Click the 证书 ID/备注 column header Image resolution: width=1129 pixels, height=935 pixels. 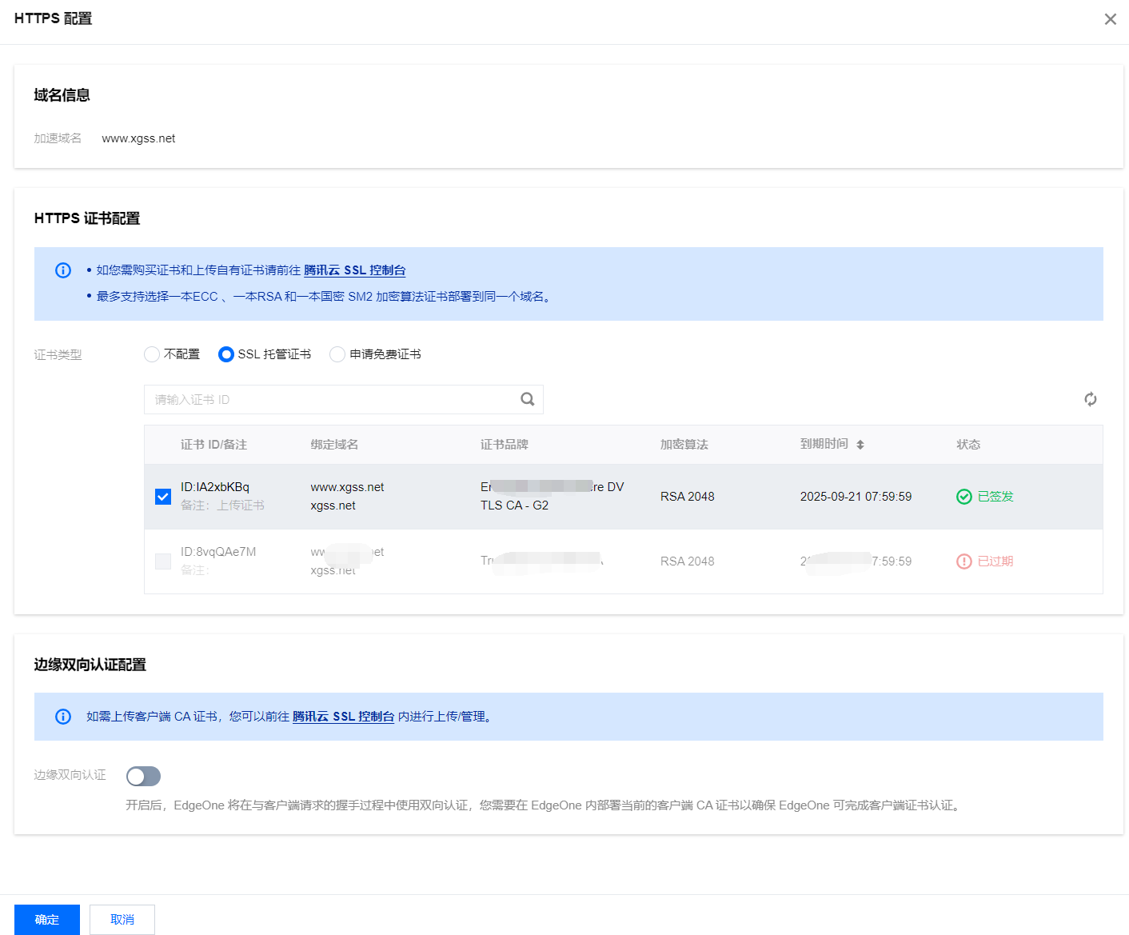(x=213, y=445)
